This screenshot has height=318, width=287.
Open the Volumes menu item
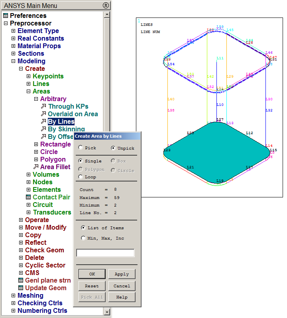[x=46, y=174]
